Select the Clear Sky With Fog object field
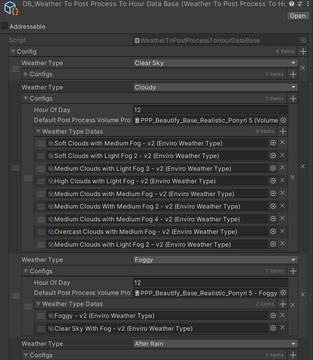This screenshot has height=360, width=313. (157, 328)
